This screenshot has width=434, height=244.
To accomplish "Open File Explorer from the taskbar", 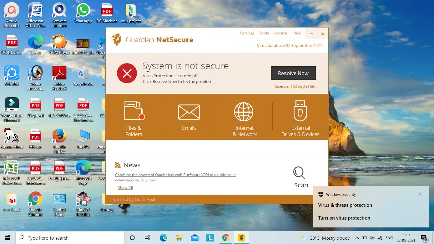I will point(179,238).
